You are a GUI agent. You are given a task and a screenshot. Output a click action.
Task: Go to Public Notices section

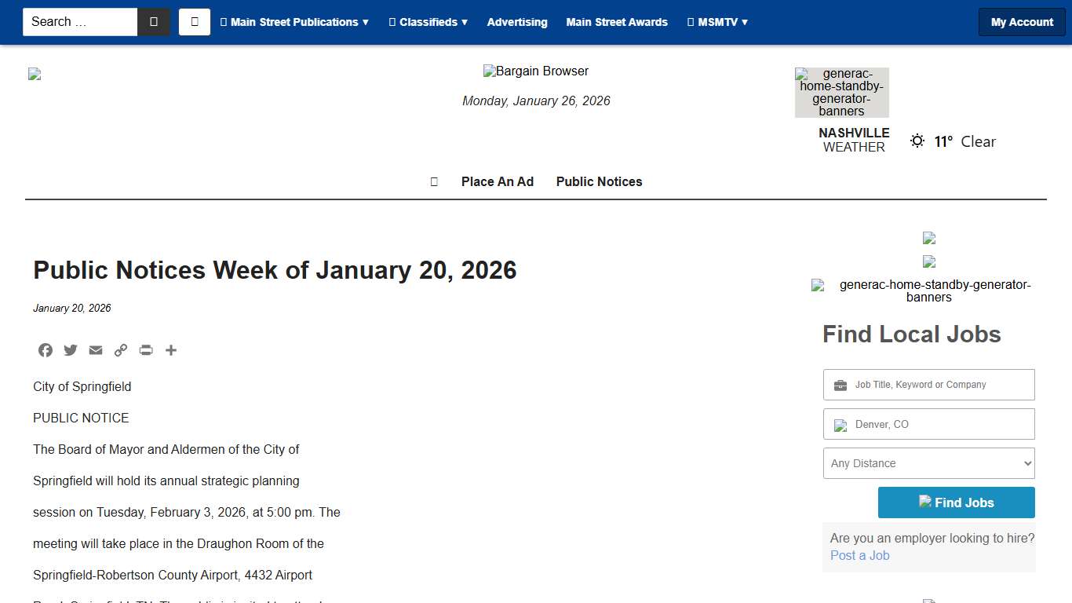(599, 181)
